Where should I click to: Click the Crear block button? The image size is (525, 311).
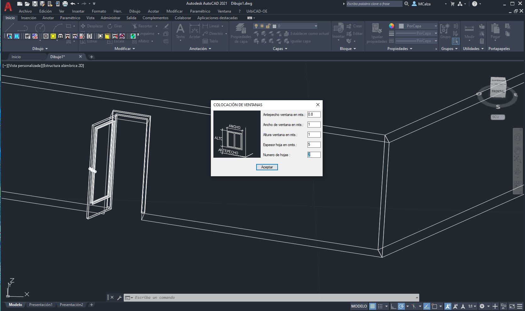(354, 26)
